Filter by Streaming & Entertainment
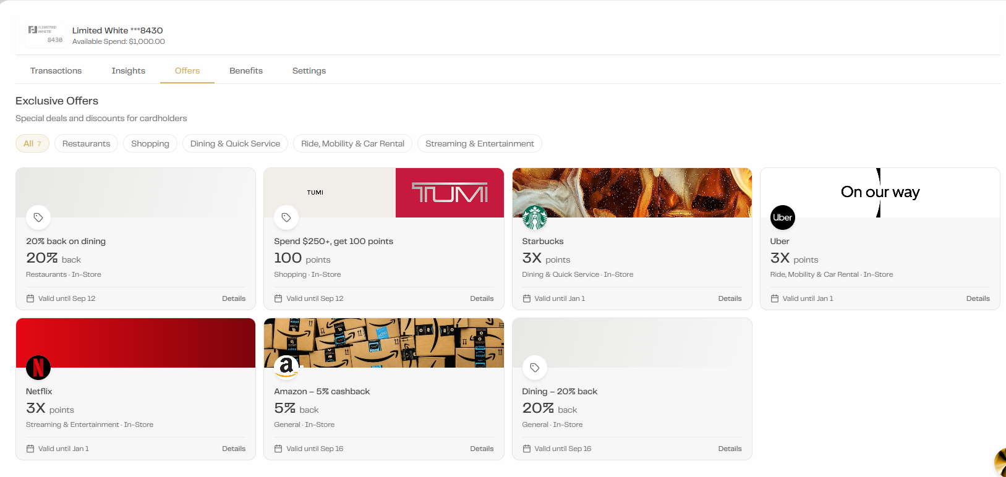Screen dimensions: 1006x477 [x=480, y=143]
